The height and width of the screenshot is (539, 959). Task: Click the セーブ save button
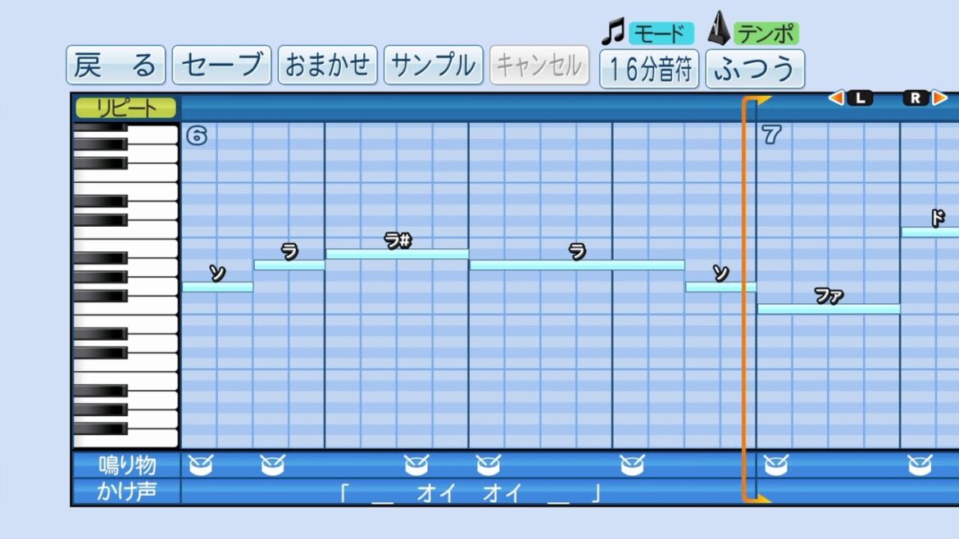tap(221, 66)
